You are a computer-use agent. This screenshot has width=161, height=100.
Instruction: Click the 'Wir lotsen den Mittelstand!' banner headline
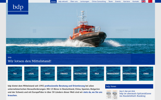30,61
